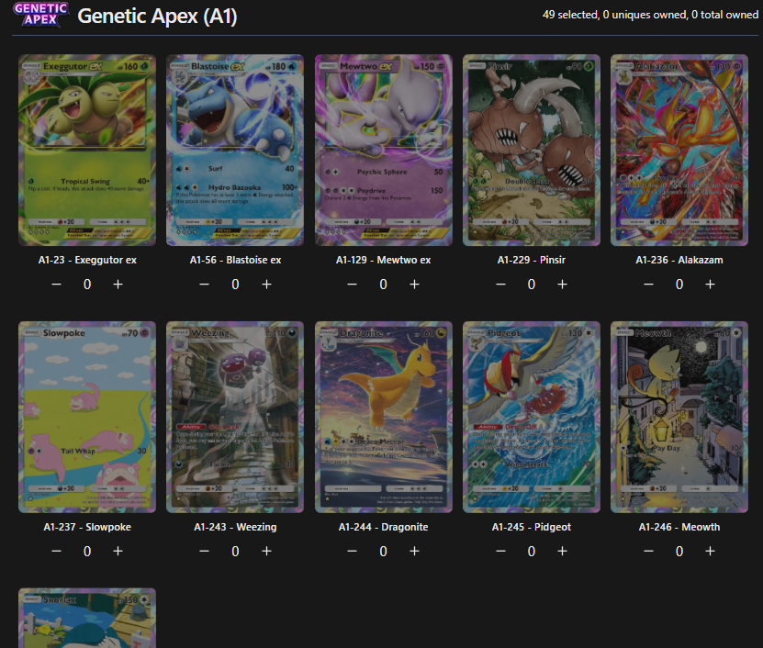Click the Genetic Apex (A1) heading
The height and width of the screenshot is (648, 763).
[157, 16]
